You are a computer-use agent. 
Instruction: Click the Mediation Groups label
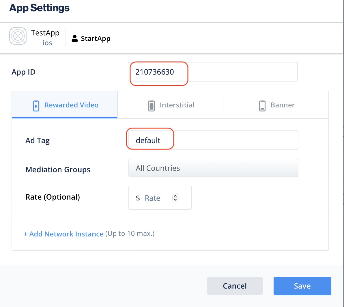tap(58, 170)
